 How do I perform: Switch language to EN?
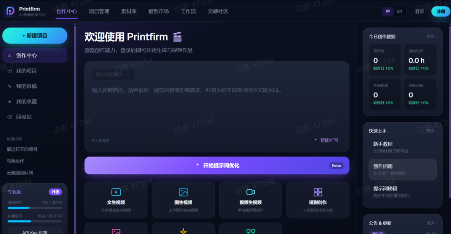pyautogui.click(x=400, y=11)
